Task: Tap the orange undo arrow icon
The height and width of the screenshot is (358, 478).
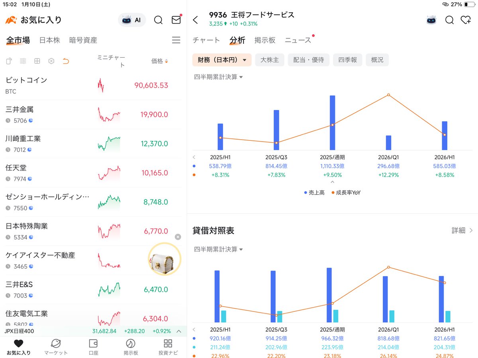Action: pyautogui.click(x=66, y=61)
